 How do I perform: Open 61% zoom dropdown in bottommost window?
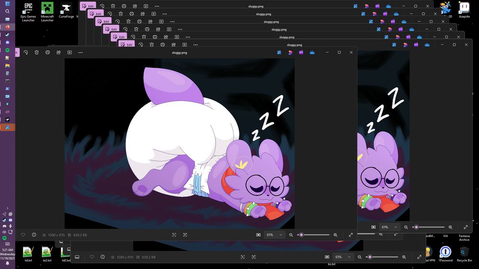[343, 257]
